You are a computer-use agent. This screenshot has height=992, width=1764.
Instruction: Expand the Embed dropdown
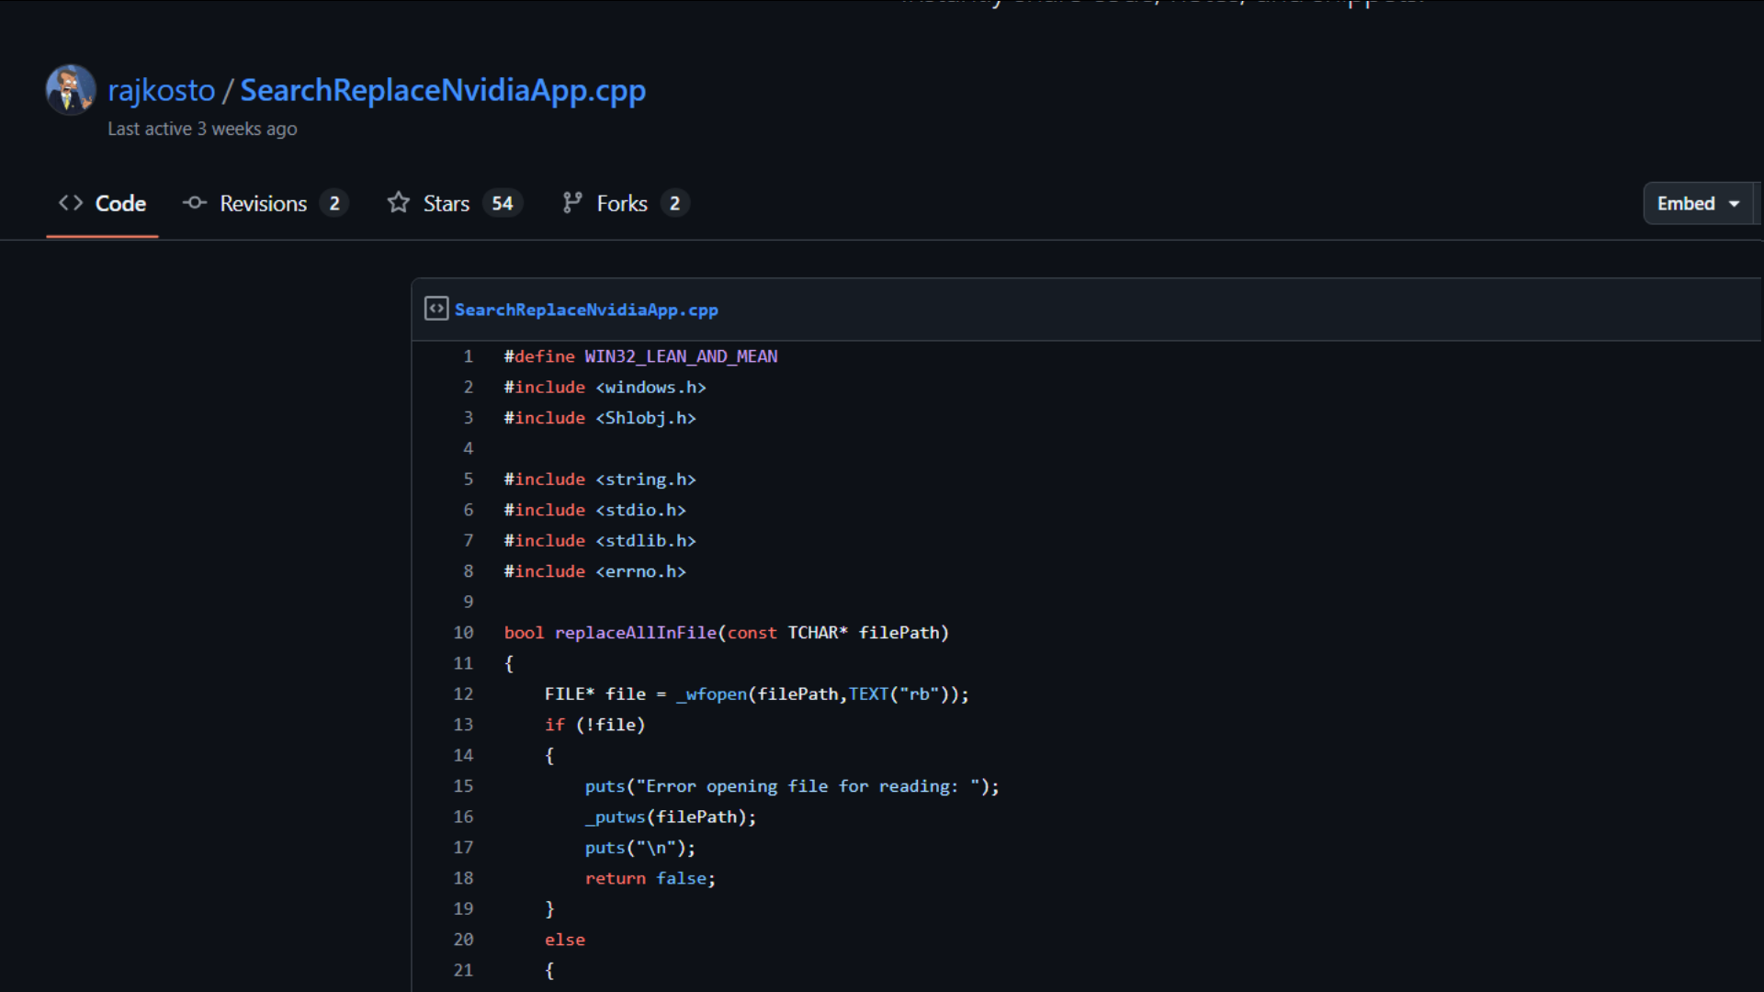click(1699, 203)
